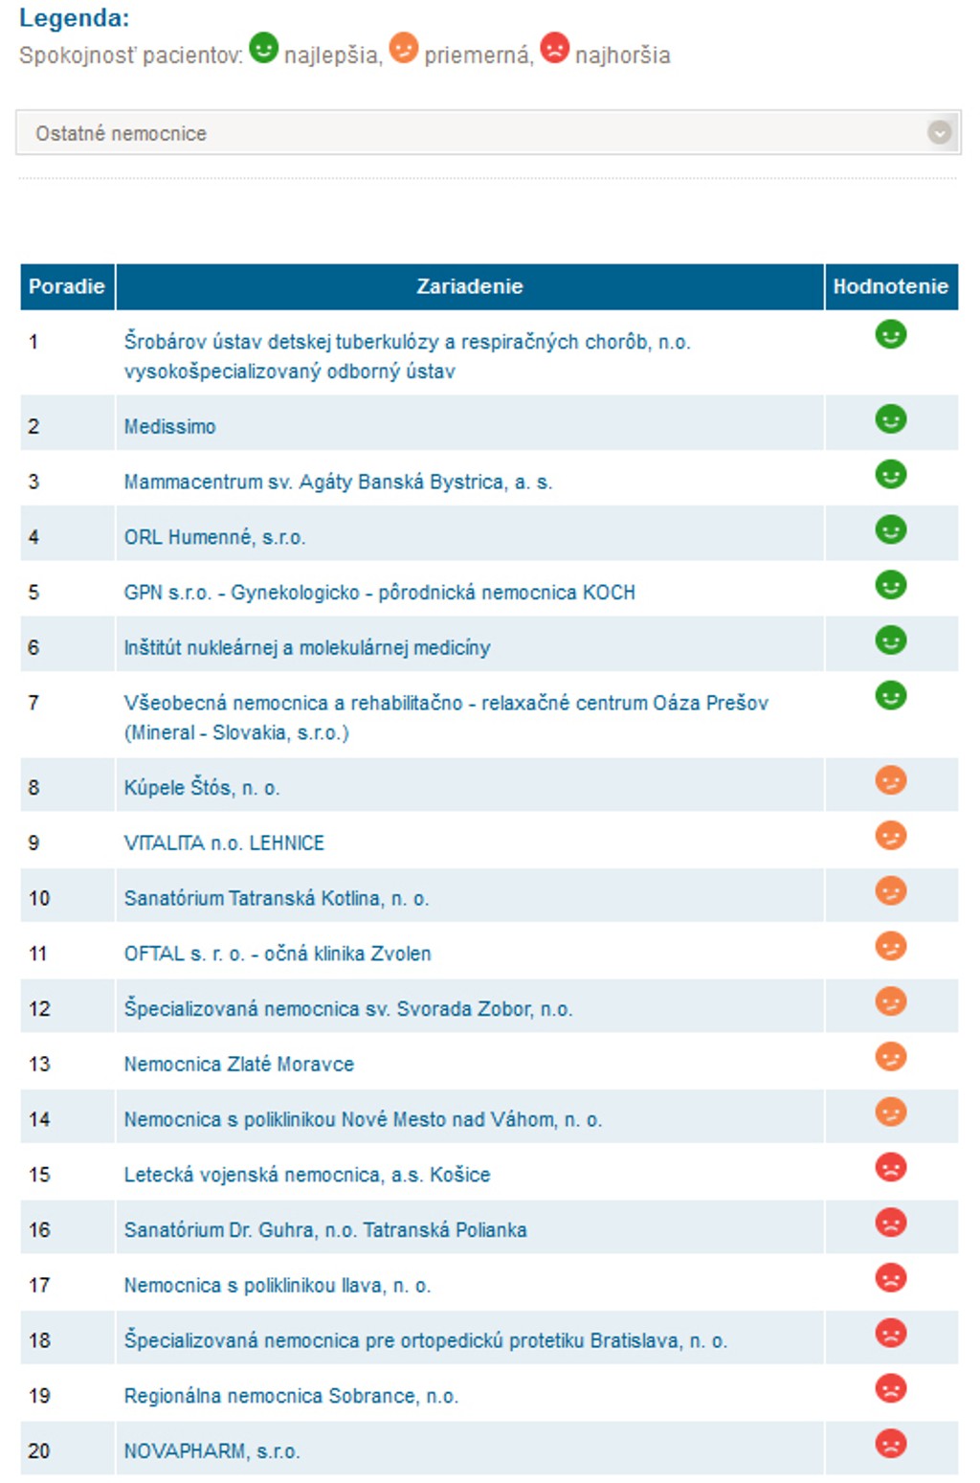Click green smiley for Medissimo
980x1483 pixels.
890,419
